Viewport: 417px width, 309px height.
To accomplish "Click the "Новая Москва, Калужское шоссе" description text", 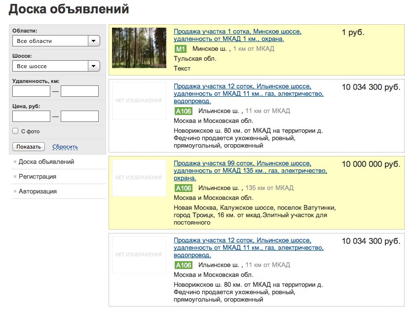I will (x=255, y=215).
